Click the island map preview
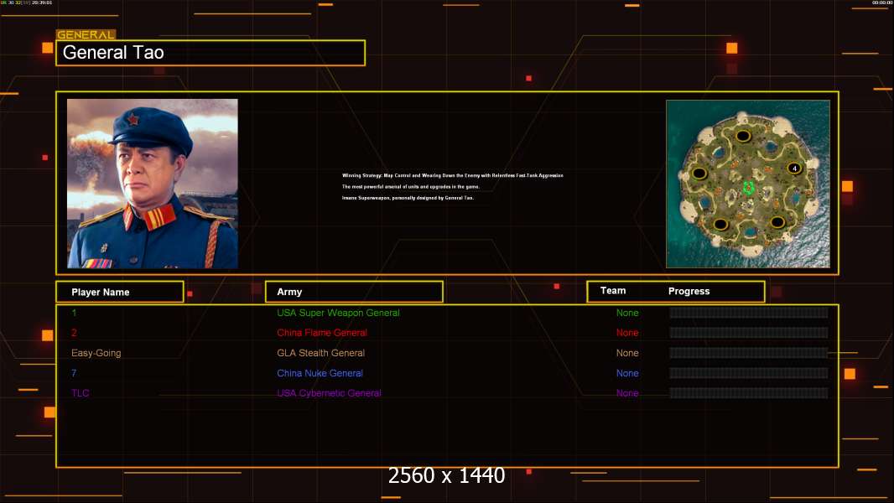 click(748, 184)
